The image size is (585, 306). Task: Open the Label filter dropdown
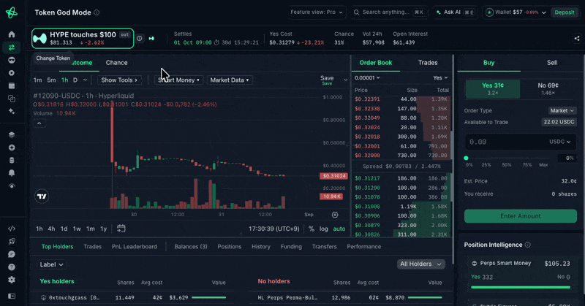tap(51, 264)
